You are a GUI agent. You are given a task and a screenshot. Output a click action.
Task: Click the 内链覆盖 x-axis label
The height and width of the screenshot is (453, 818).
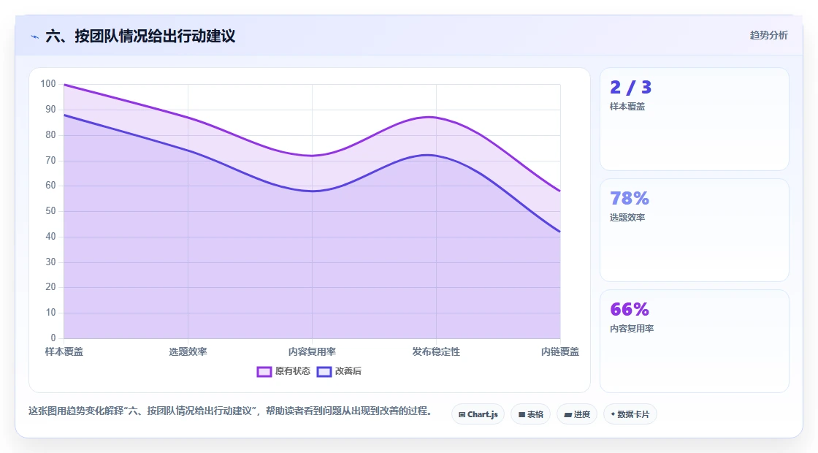point(559,351)
